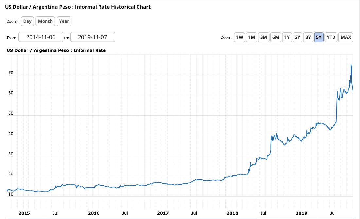This screenshot has width=360, height=219.
Task: Set zoom granularity to Day
Action: 27,21
